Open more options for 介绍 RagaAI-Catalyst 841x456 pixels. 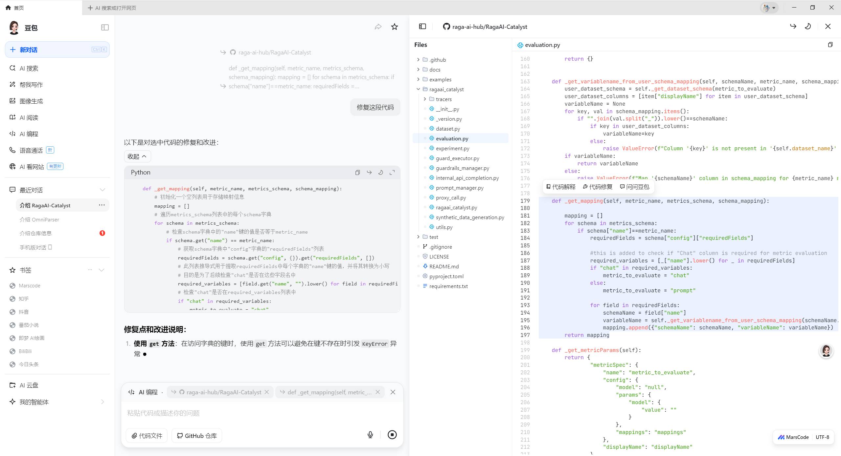coord(102,205)
